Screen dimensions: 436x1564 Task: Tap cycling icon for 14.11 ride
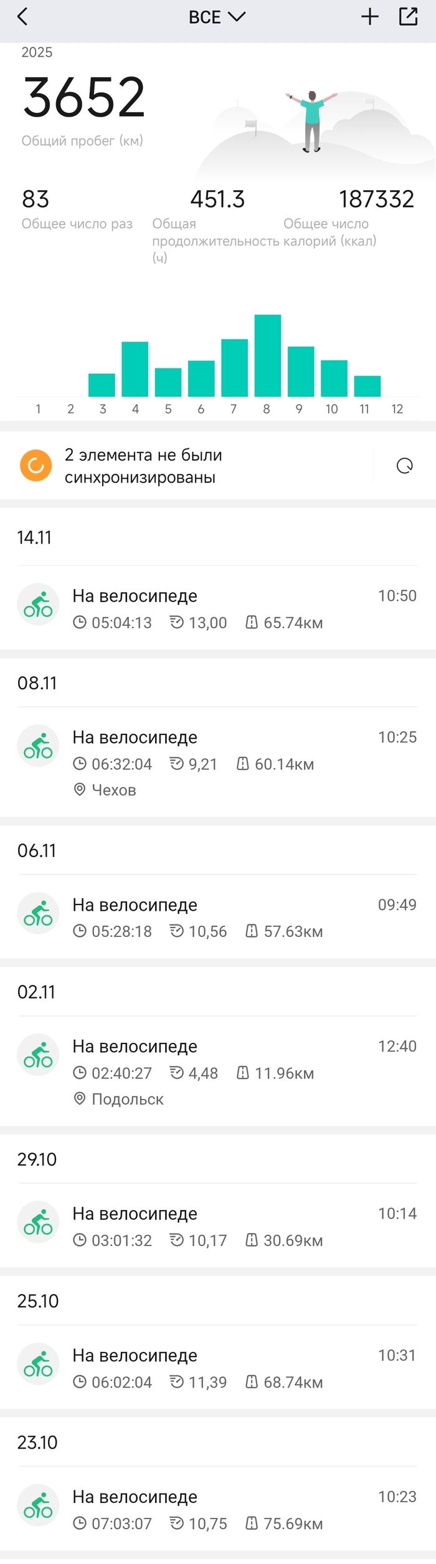point(38,605)
